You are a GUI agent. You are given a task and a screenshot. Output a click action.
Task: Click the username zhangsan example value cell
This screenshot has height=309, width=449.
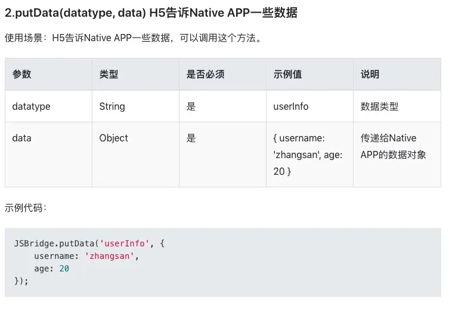(x=307, y=154)
